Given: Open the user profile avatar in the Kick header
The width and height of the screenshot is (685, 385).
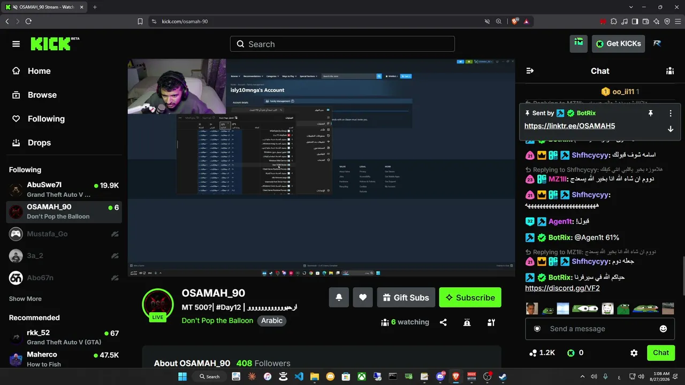Looking at the screenshot, I should point(657,44).
